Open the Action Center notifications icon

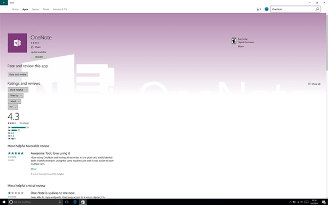[x=324, y=202]
